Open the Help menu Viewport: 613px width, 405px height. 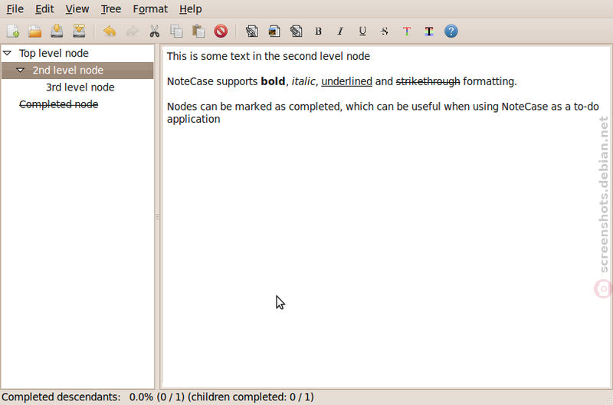[x=190, y=8]
